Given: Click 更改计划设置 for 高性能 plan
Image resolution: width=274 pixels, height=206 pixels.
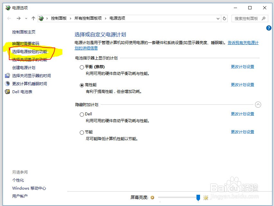Looking at the screenshot, I should (x=242, y=85).
